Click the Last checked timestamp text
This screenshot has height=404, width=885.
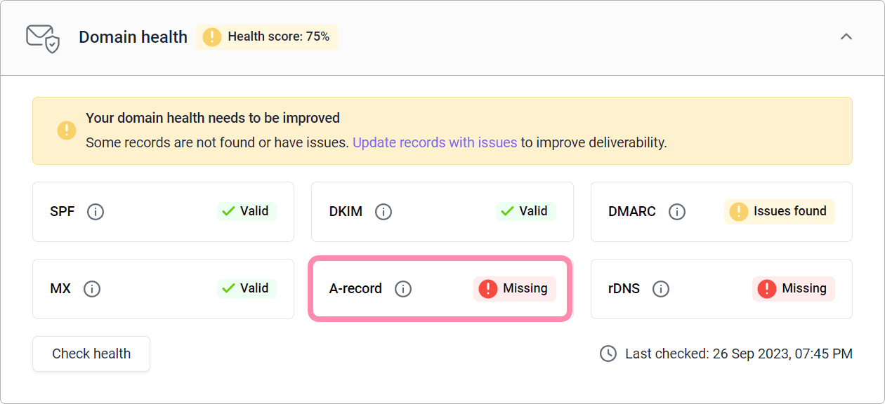[739, 353]
